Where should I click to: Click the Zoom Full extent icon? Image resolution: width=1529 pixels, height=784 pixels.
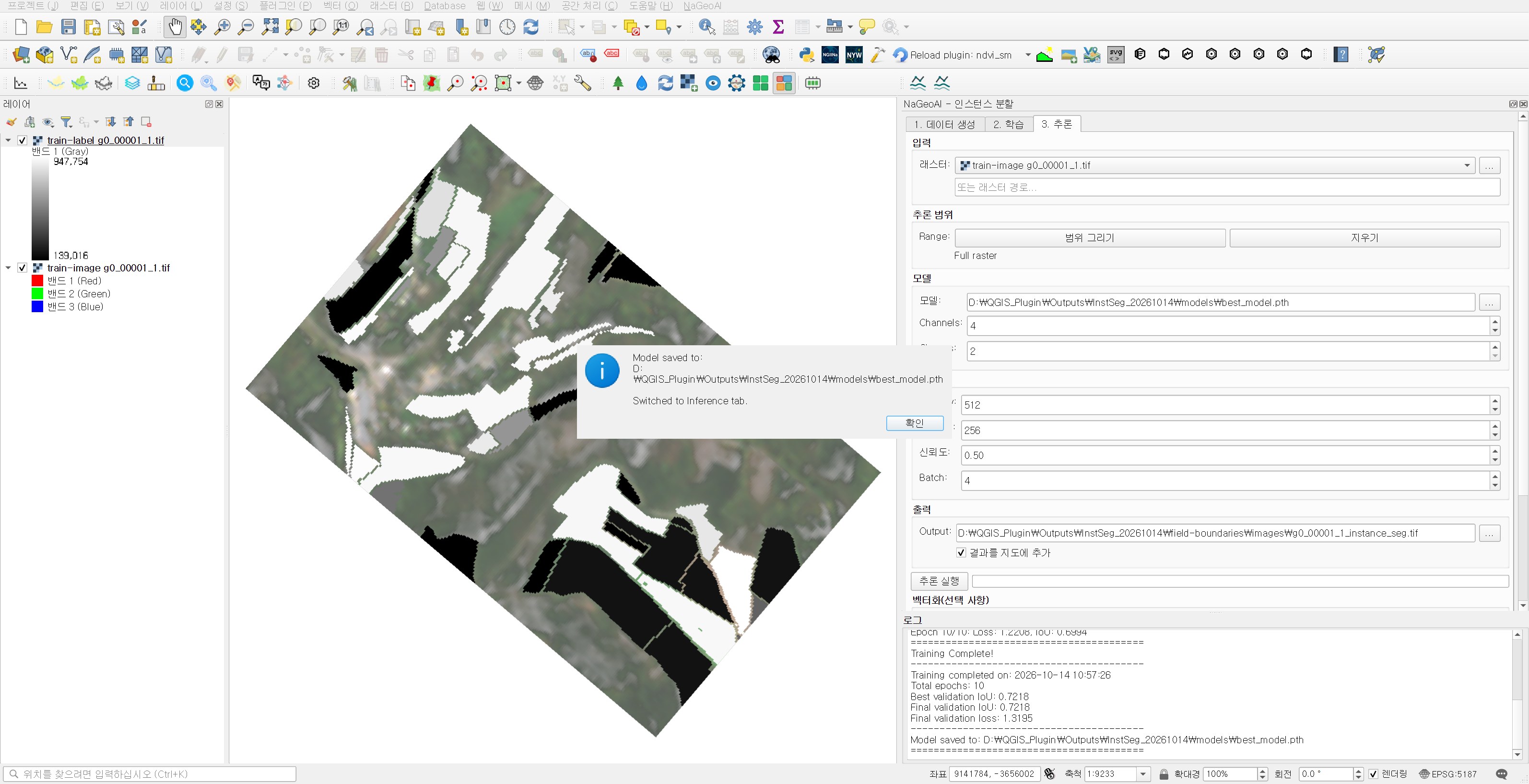point(270,27)
